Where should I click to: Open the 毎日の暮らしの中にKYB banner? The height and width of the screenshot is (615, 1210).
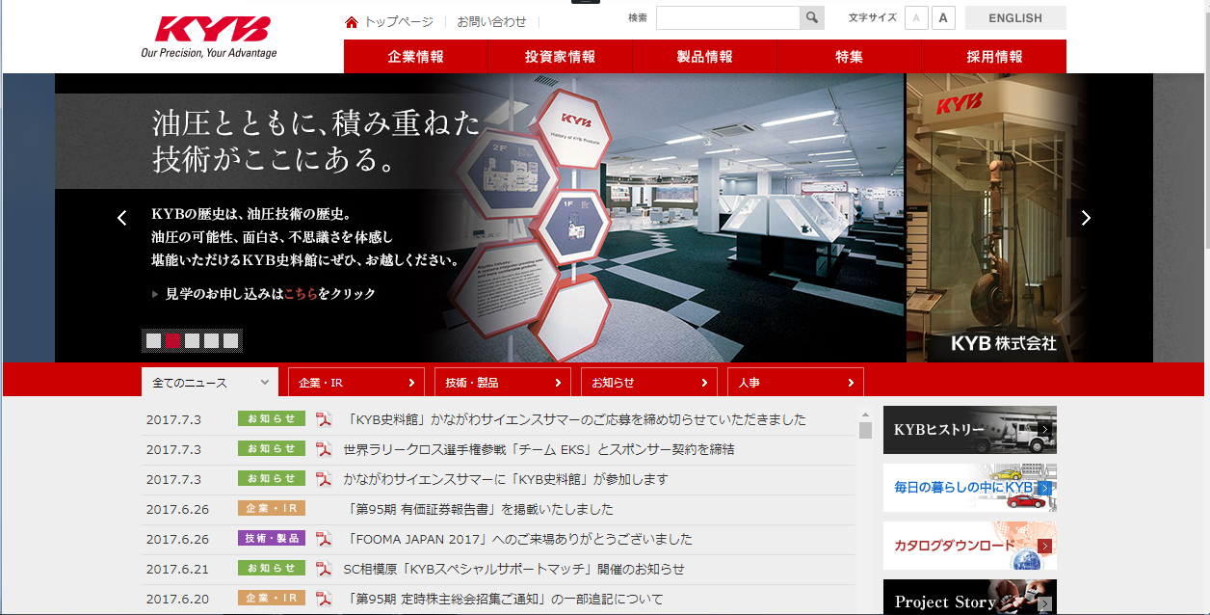(x=970, y=488)
